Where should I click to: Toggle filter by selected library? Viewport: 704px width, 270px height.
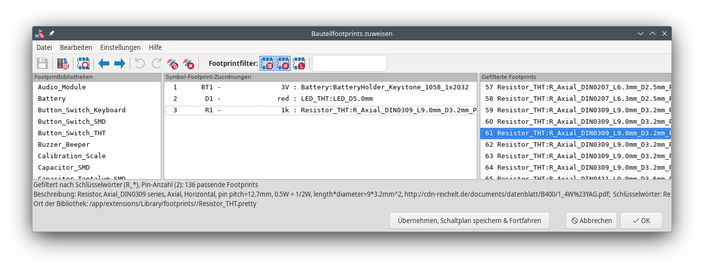(299, 63)
